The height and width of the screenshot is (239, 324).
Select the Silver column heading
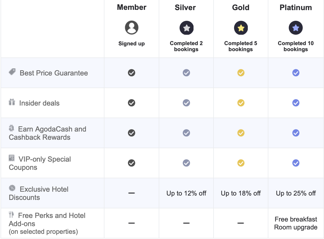coord(185,8)
